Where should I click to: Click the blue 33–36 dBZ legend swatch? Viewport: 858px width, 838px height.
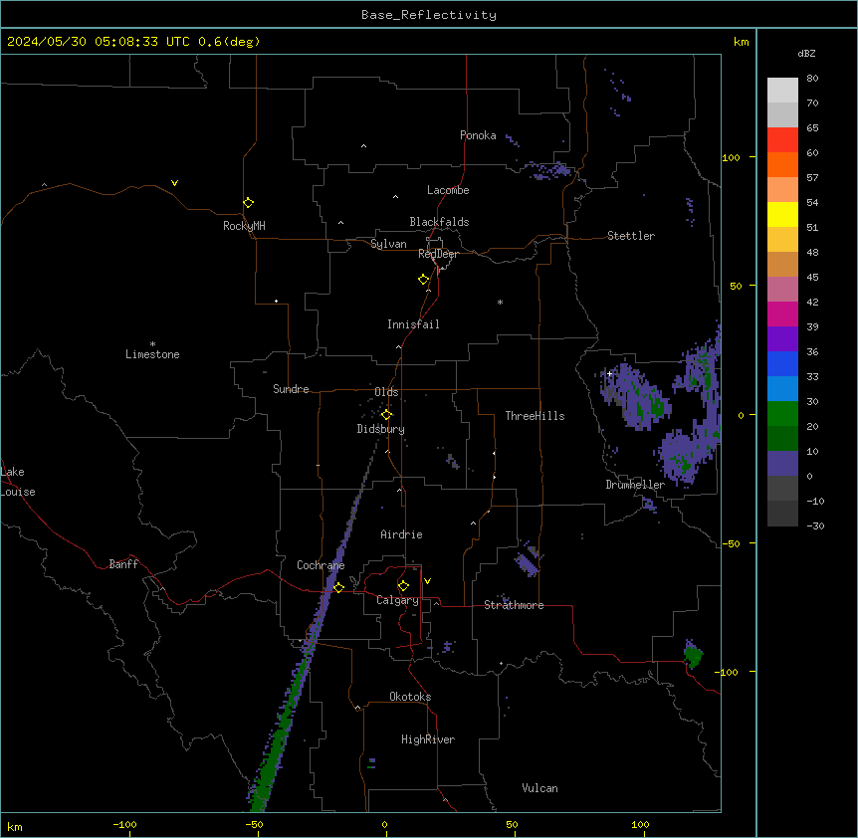coord(782,363)
